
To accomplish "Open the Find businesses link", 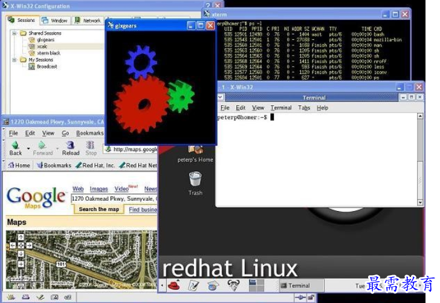I will [143, 209].
